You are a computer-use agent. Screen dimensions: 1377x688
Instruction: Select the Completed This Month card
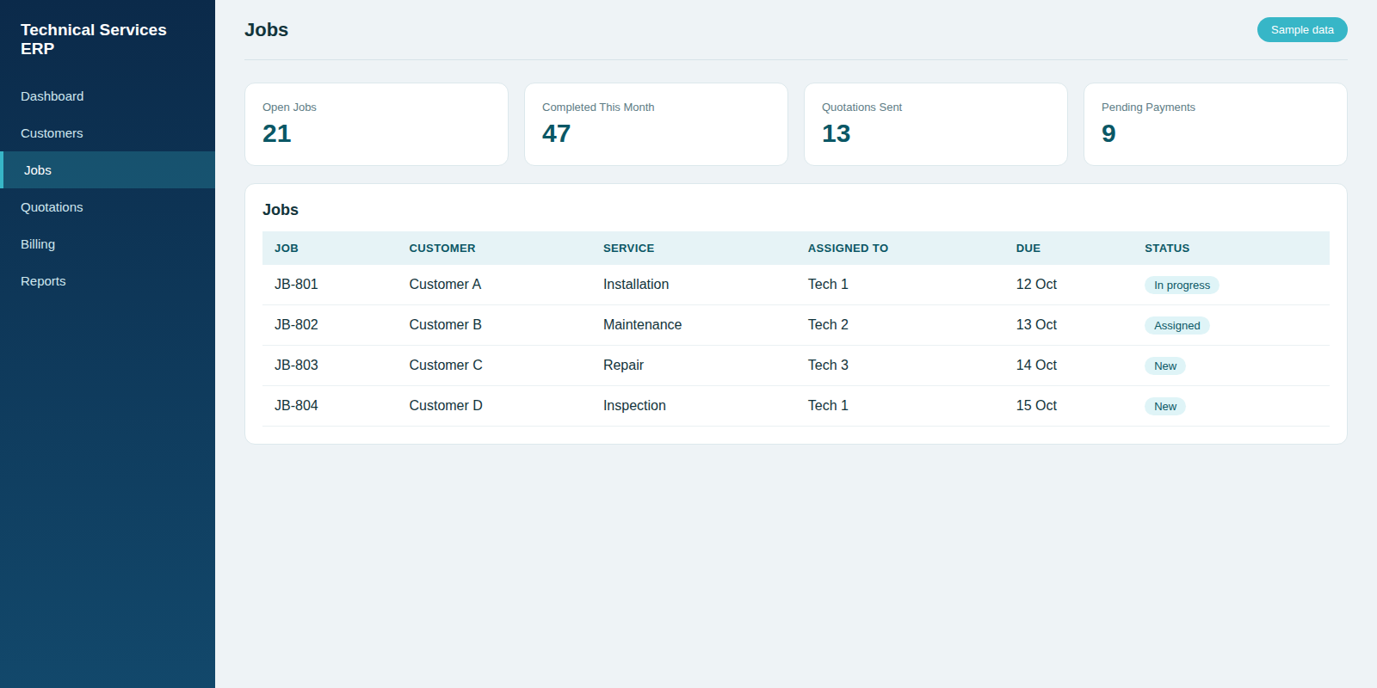tap(656, 124)
